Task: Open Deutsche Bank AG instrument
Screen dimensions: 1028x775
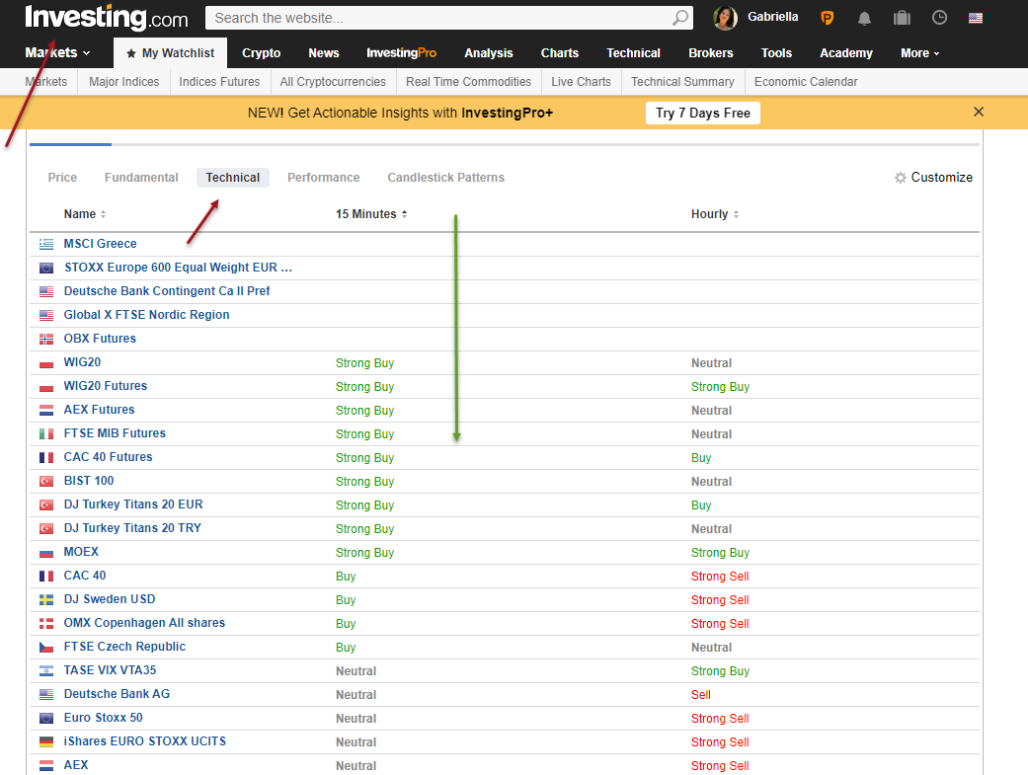Action: click(x=117, y=694)
